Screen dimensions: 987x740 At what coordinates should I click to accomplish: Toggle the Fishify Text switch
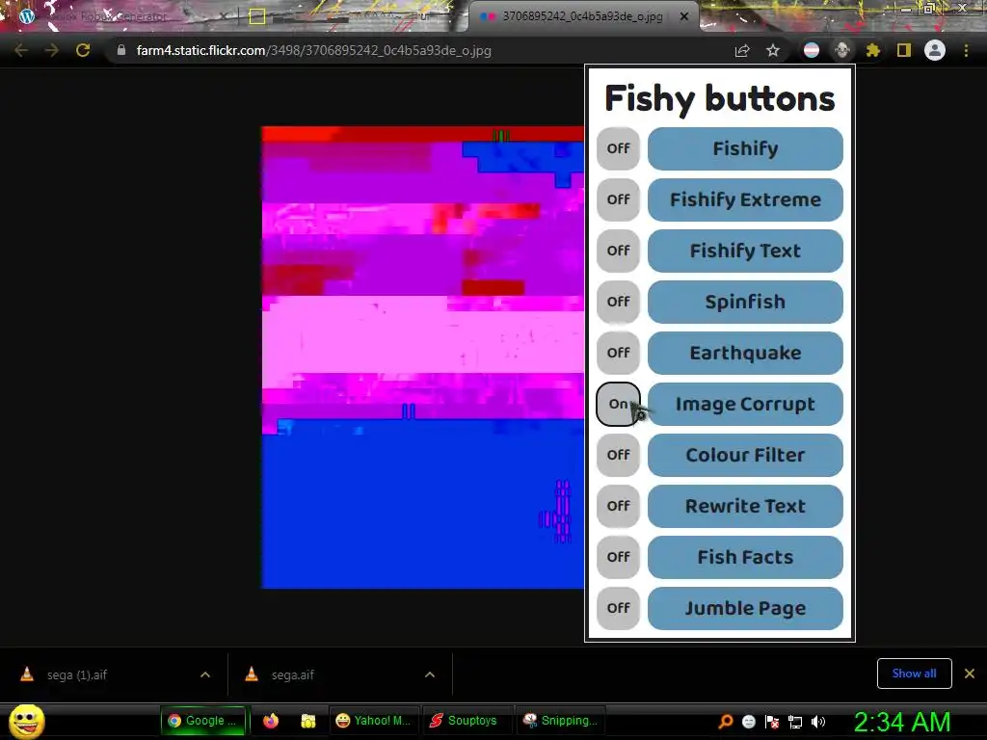(x=618, y=251)
